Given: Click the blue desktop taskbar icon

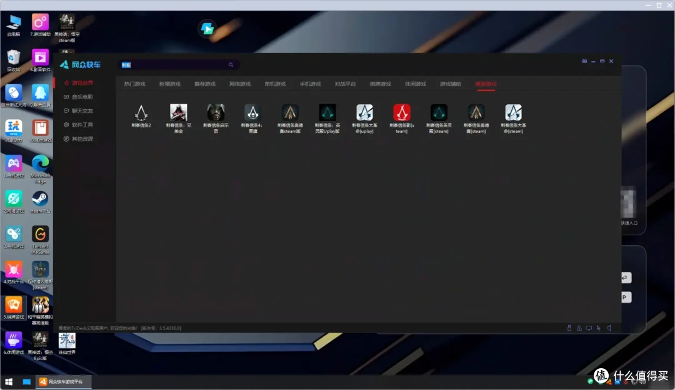Looking at the screenshot, I should coord(26,381).
